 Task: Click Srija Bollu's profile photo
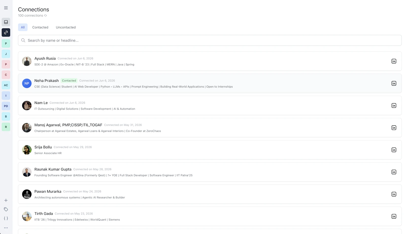tap(27, 150)
